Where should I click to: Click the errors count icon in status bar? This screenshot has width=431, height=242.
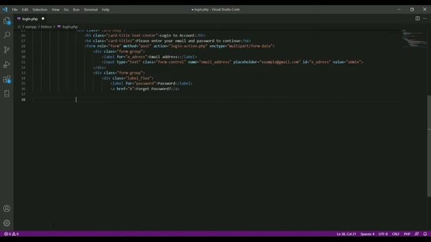(7, 234)
